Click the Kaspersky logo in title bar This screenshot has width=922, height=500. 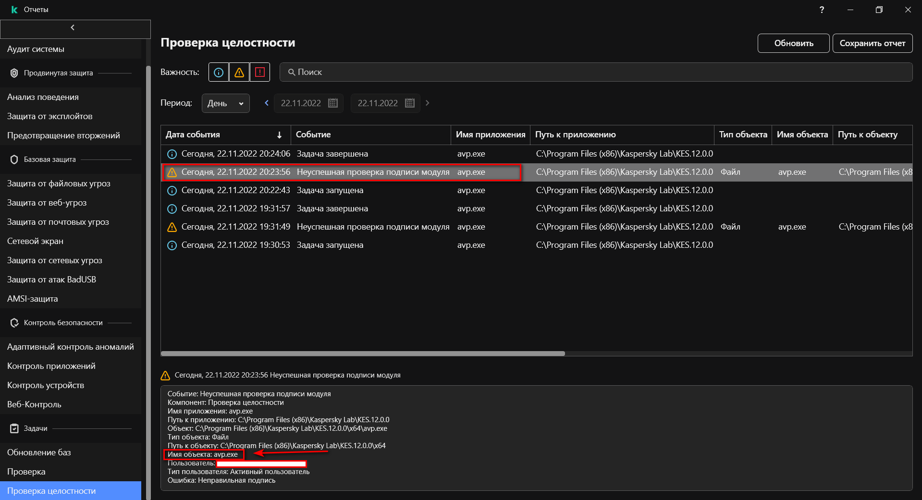coord(14,10)
